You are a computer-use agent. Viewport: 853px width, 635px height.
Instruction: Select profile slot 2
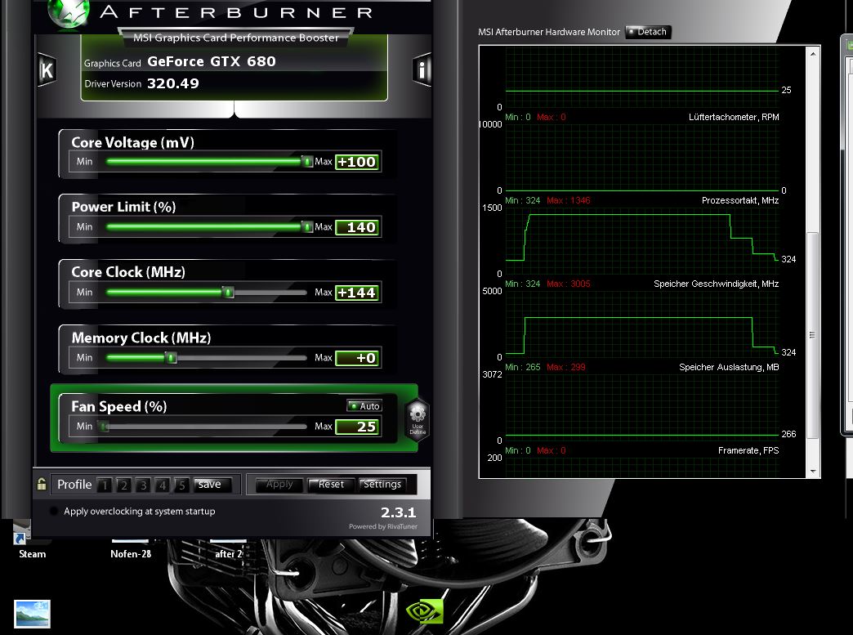[x=124, y=485]
